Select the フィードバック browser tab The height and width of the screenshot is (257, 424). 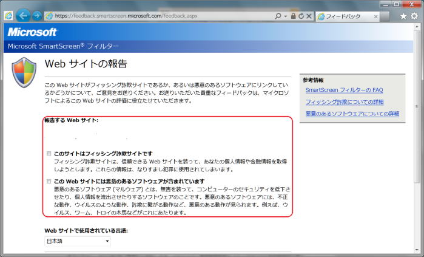click(348, 16)
